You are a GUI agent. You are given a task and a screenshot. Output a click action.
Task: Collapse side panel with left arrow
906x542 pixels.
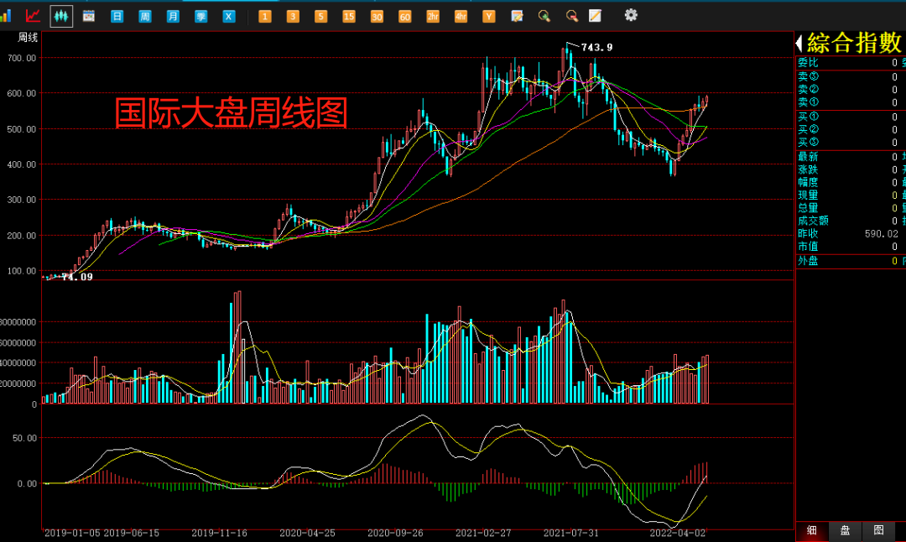tap(799, 43)
